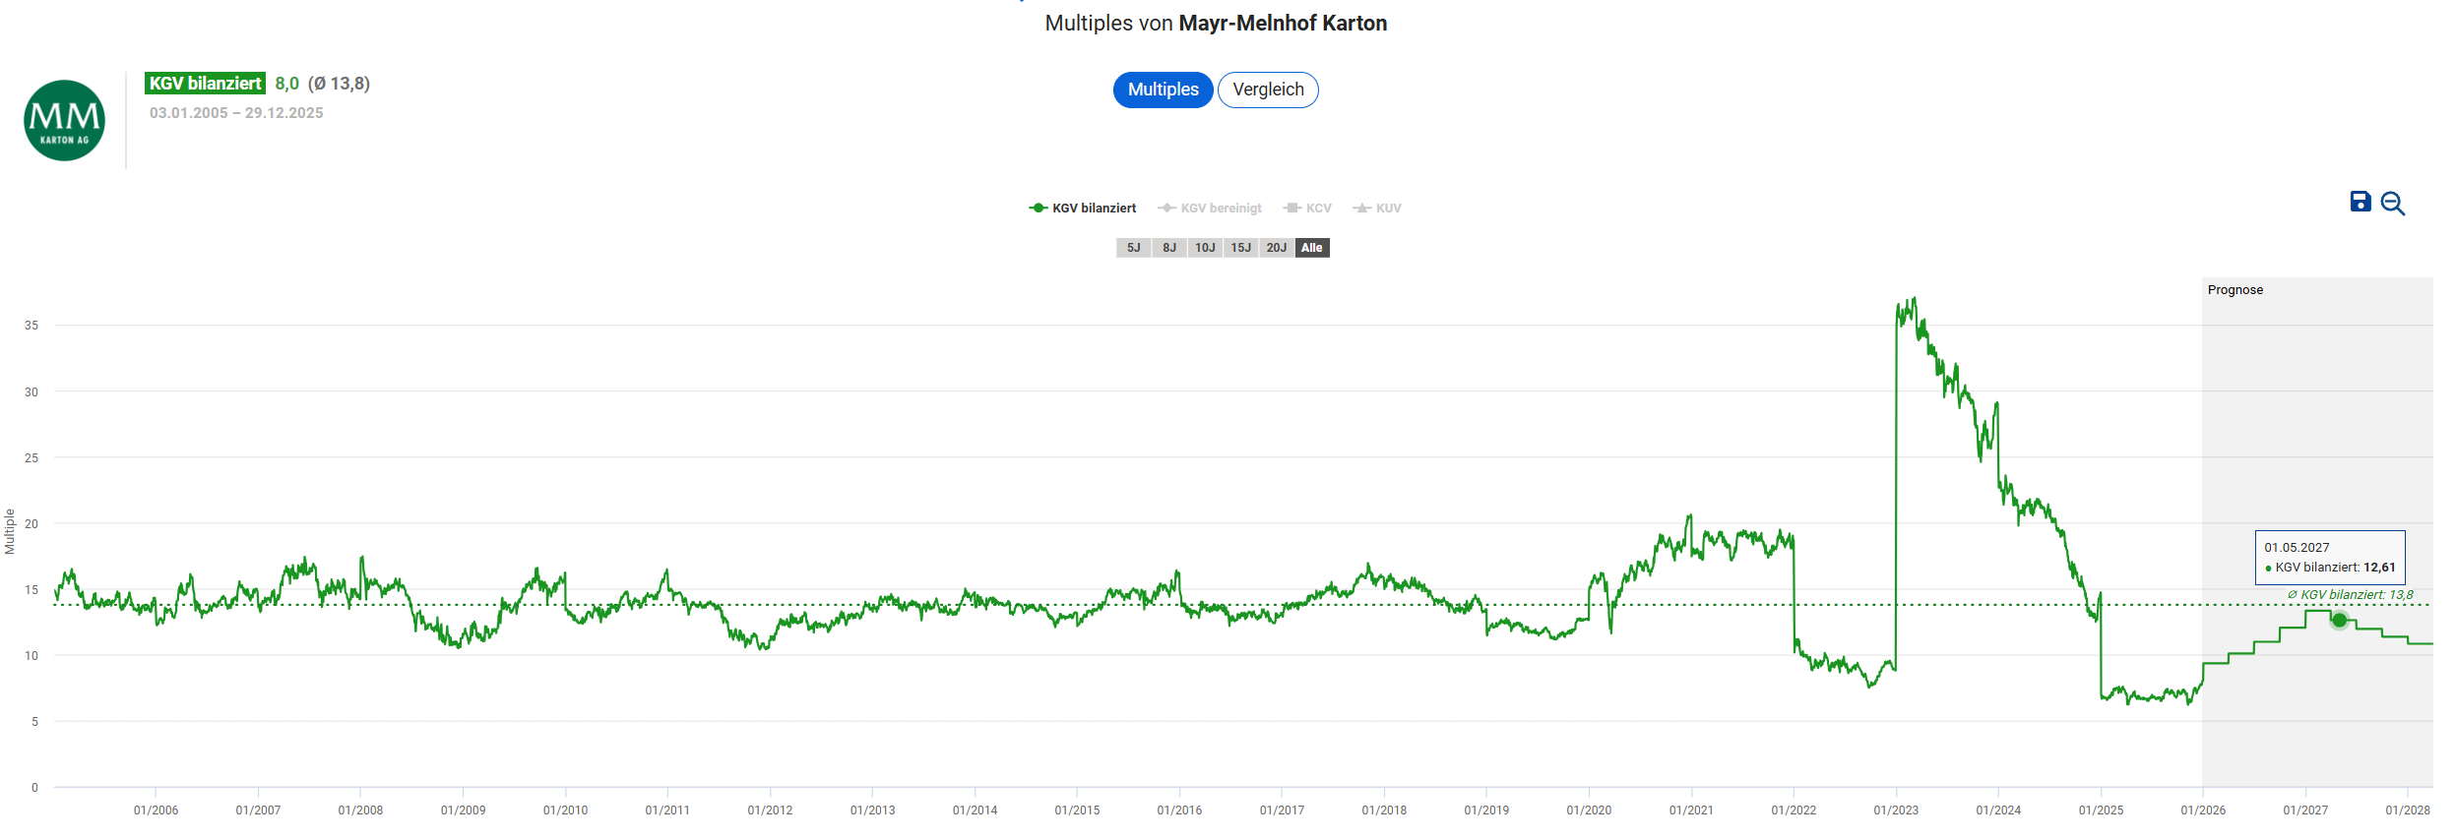
Task: Choose the 10J time range
Action: point(1205,248)
